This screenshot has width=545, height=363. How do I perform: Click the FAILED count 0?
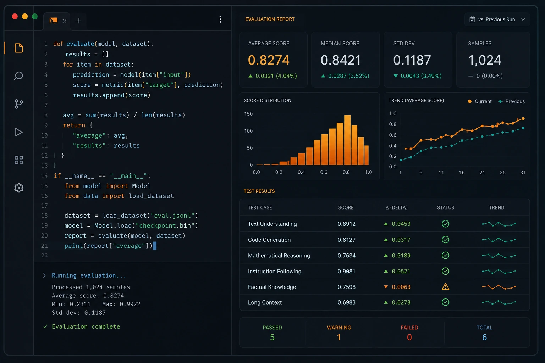pyautogui.click(x=409, y=337)
